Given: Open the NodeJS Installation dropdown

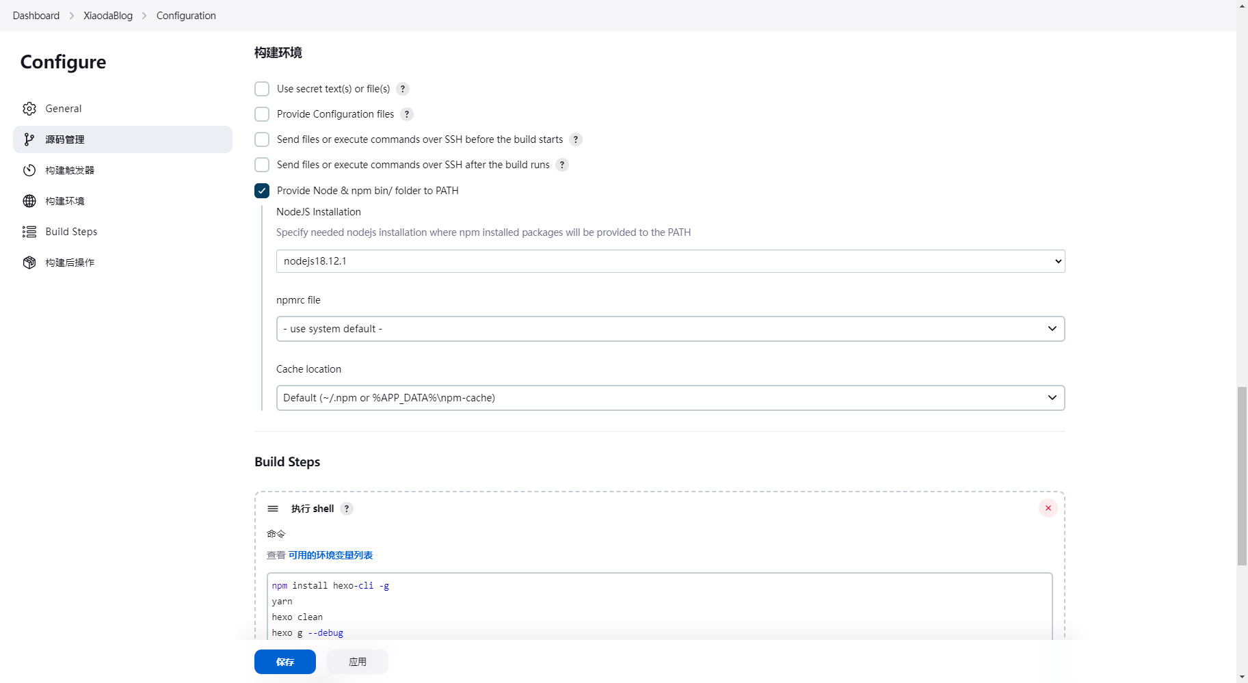Looking at the screenshot, I should [x=670, y=261].
